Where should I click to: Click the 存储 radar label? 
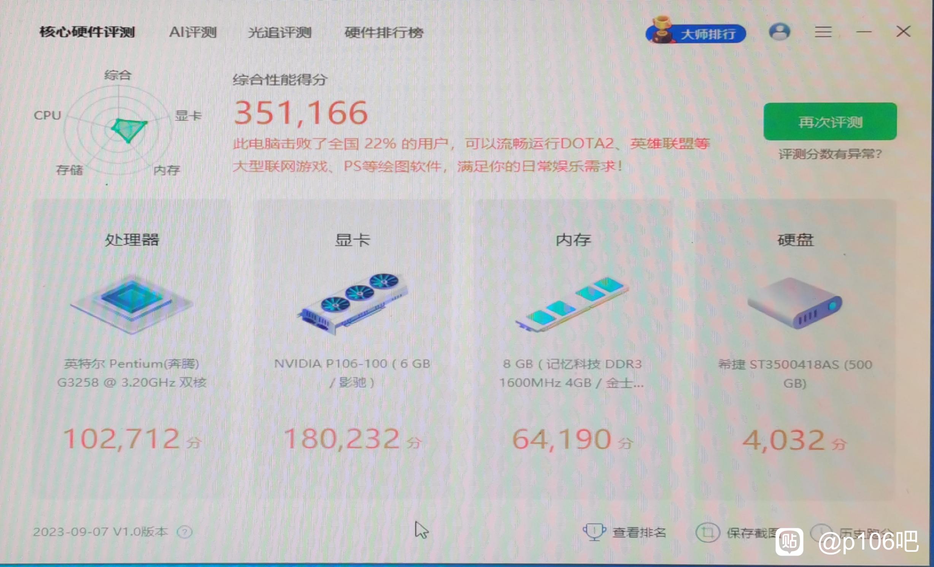click(x=70, y=170)
